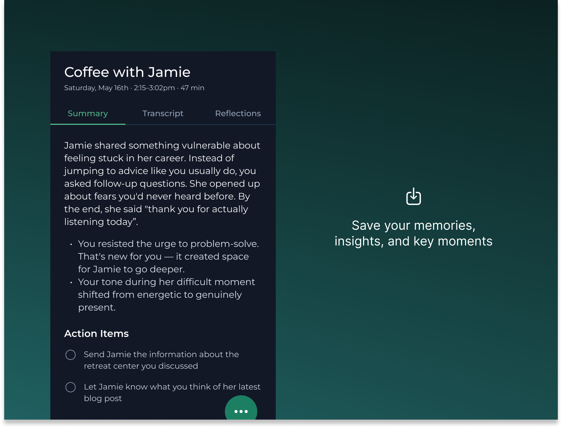Viewport: 562px width, 428px height.
Task: Click 'Let Jamie know what you think' text
Action: 172,392
